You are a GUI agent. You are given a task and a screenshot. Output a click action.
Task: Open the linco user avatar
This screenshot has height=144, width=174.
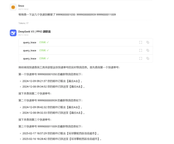pos(13,7)
